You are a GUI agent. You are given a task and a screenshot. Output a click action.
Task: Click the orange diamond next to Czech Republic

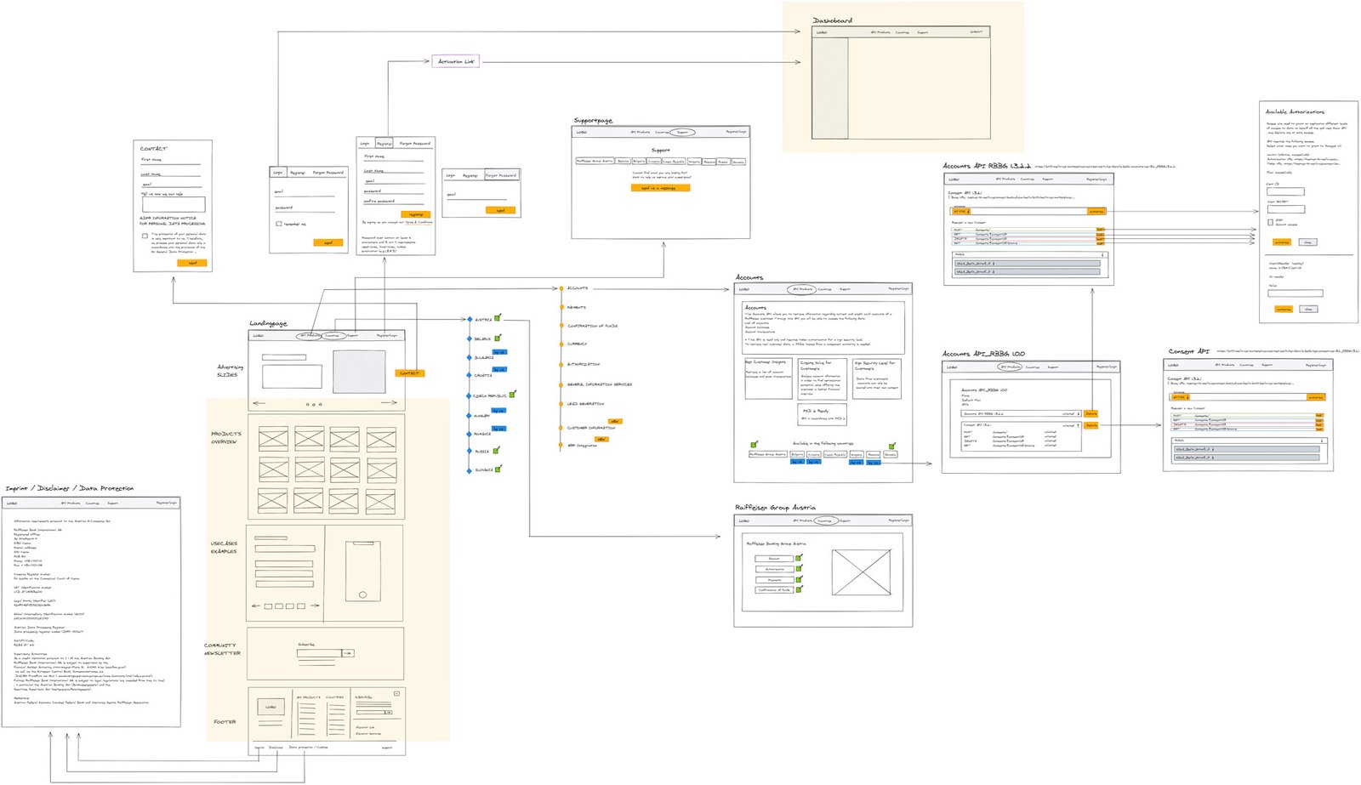(x=470, y=395)
